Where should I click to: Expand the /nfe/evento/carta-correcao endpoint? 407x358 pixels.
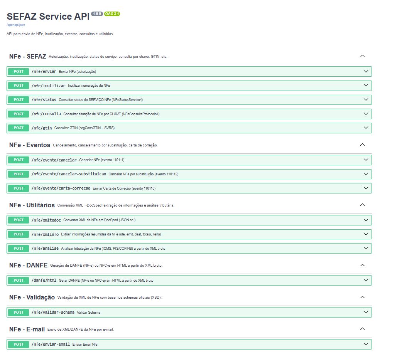pos(365,188)
